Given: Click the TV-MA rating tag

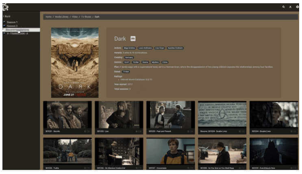Looking at the screenshot, I should 126,72.
